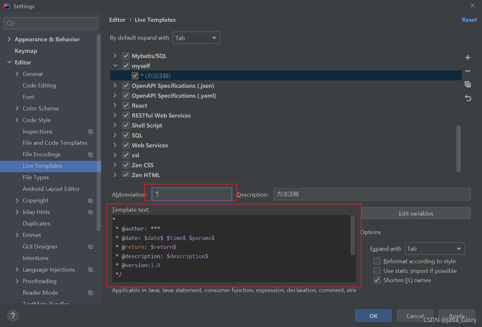Click the settings sidebar scrollbar
482x327 pixels.
pos(99,133)
